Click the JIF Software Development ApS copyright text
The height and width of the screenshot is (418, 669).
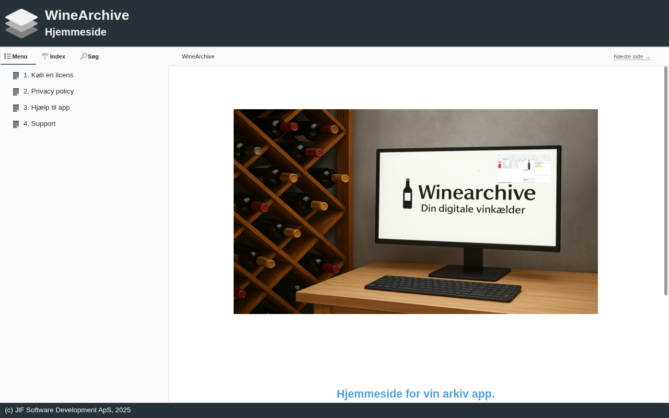[68, 410]
